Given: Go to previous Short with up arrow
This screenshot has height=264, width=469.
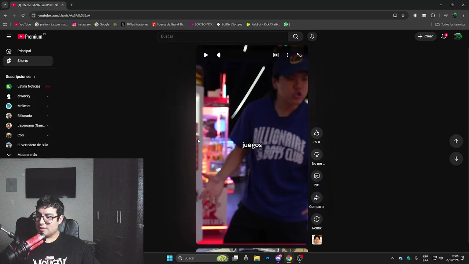Looking at the screenshot, I should [x=456, y=141].
